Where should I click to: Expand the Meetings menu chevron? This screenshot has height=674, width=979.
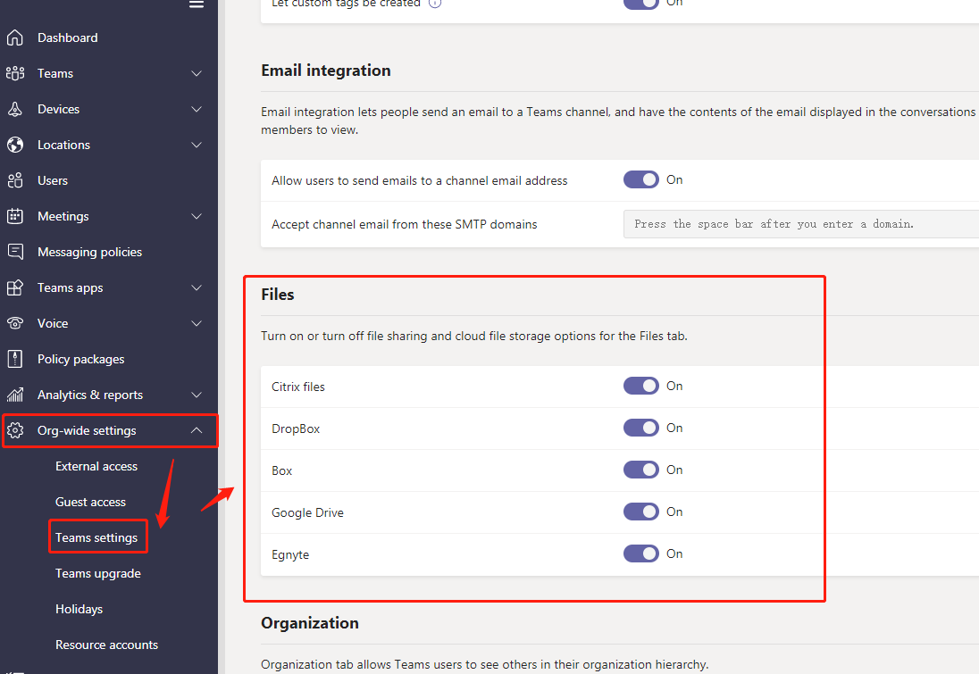(197, 217)
